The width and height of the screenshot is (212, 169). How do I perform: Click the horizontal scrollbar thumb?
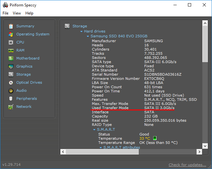[x=102, y=152]
